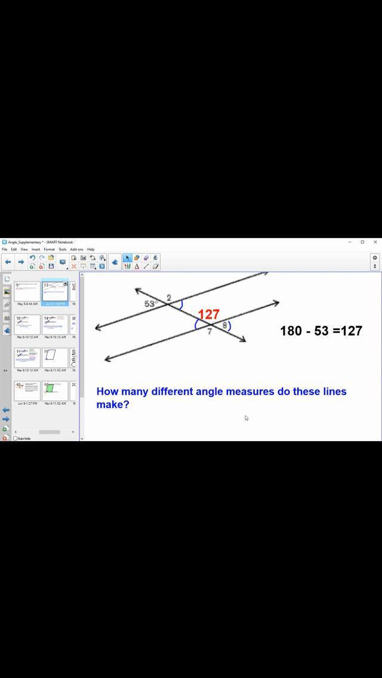382x678 pixels.
Task: Add a page with the toolbar add-page icon
Action: 32,266
